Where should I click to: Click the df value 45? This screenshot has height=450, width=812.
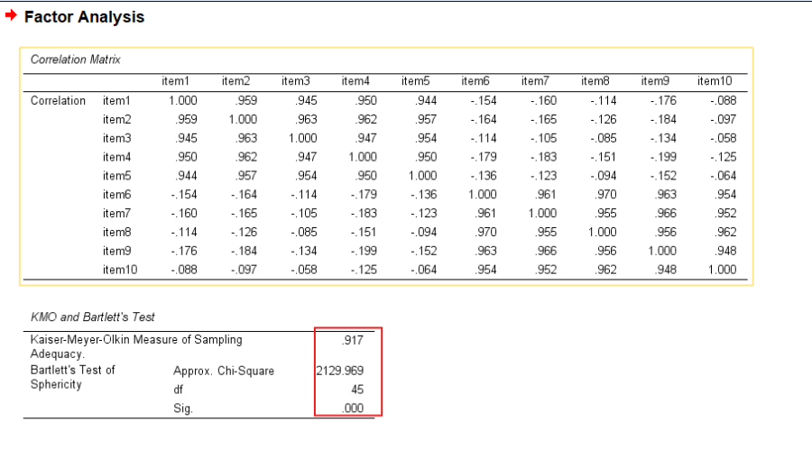click(355, 390)
